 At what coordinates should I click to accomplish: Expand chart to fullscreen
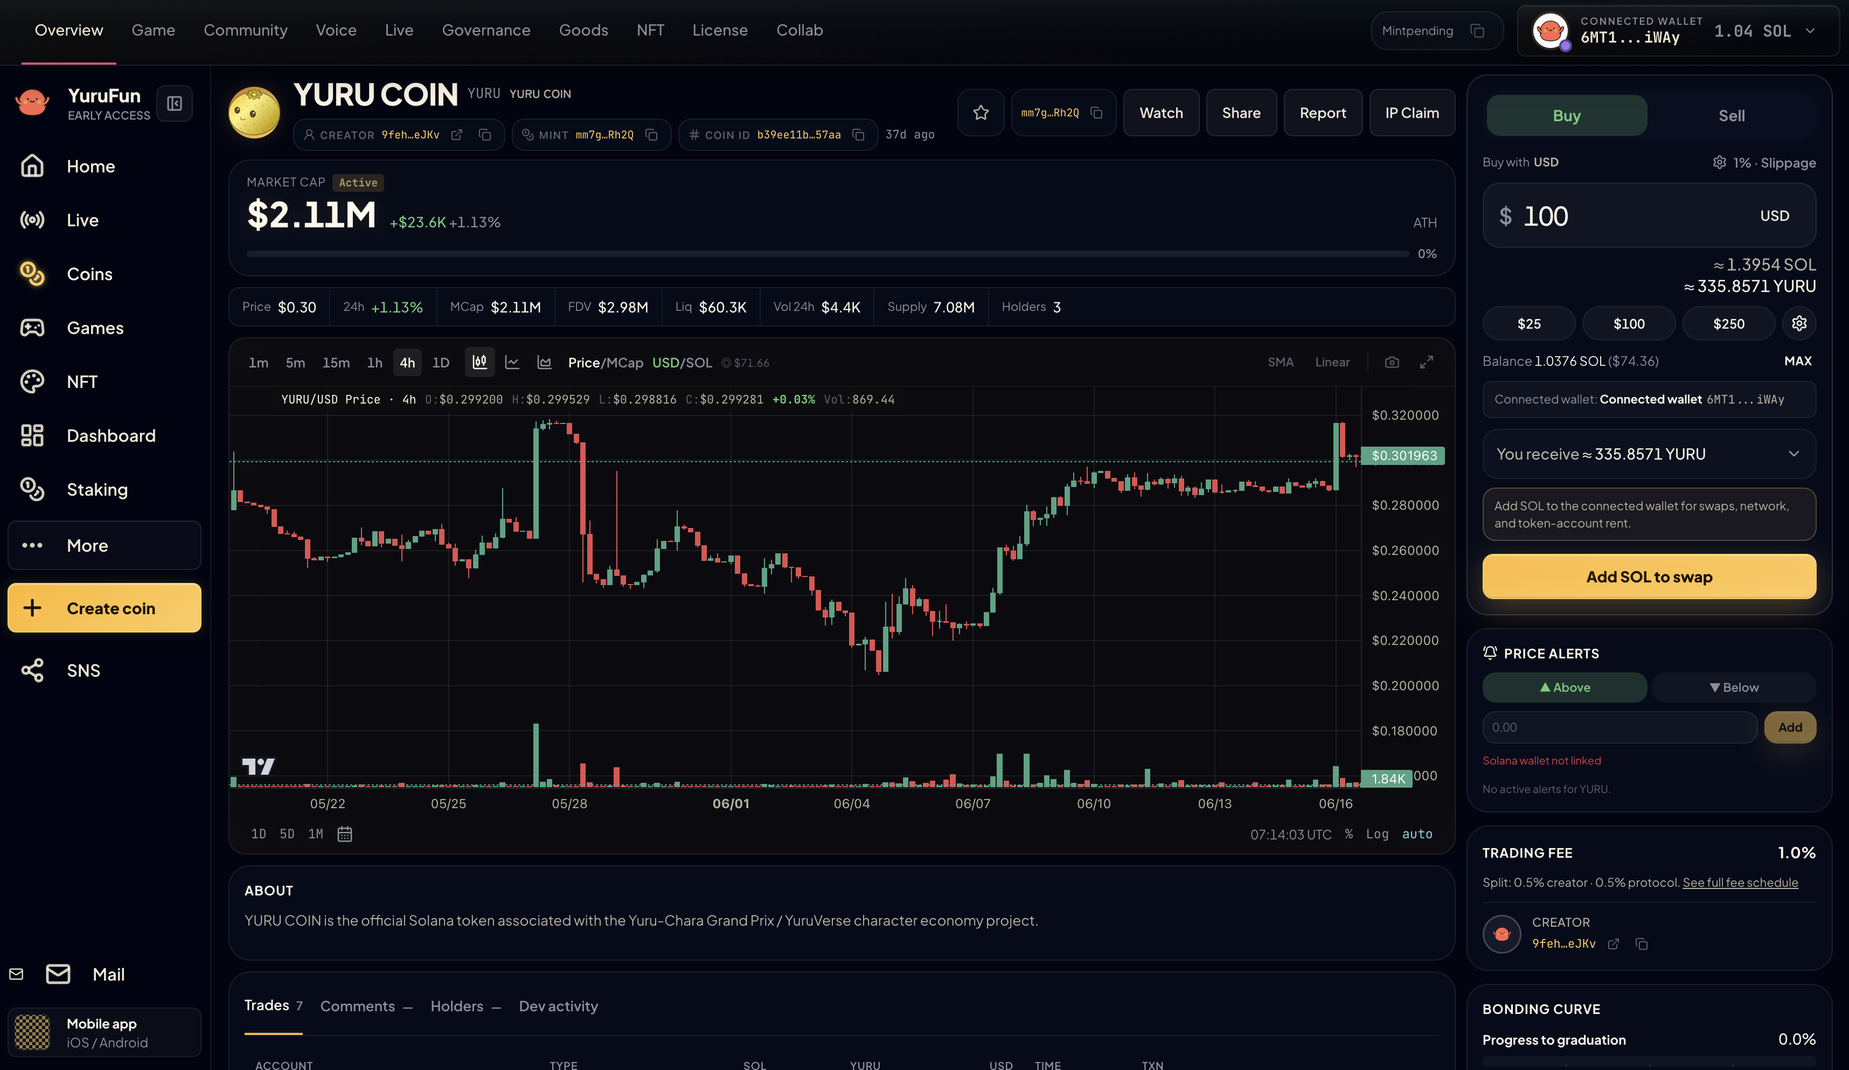pos(1427,363)
